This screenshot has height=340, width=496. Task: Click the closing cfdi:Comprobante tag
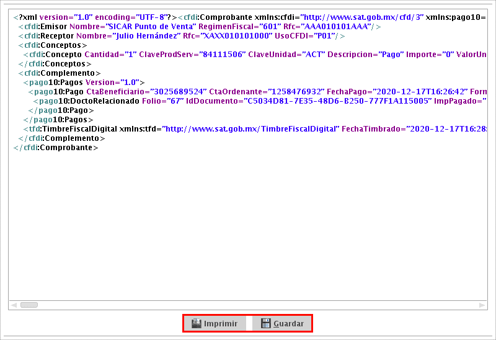point(56,147)
